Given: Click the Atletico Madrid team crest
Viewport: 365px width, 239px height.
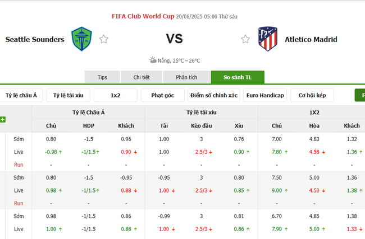Looking at the screenshot, I should 267,39.
